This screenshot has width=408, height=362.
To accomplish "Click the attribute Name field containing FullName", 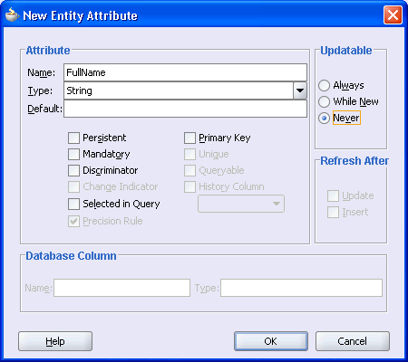I will (x=185, y=72).
